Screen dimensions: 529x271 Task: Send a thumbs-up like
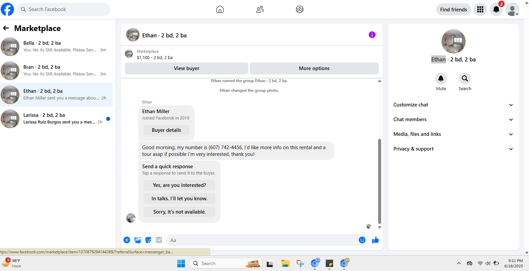pyautogui.click(x=375, y=240)
